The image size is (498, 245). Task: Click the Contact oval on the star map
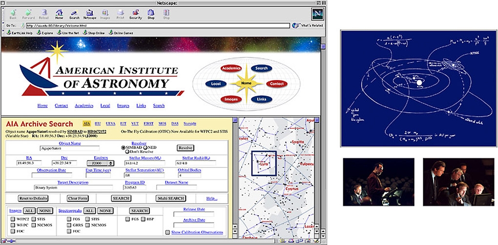277,84
